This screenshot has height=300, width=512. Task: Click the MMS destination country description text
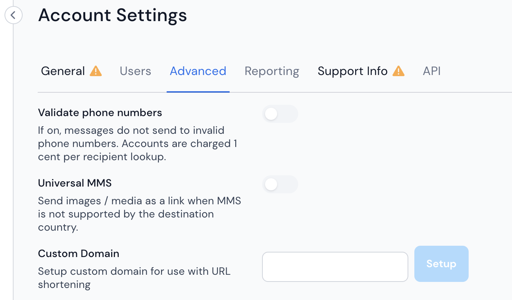point(139,214)
